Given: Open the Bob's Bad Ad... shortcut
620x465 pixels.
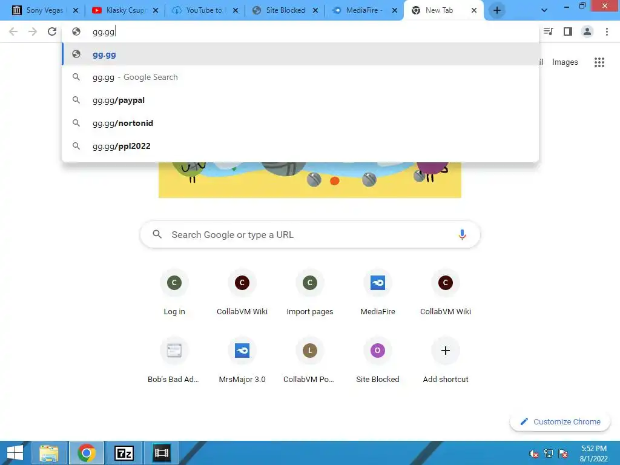Looking at the screenshot, I should point(174,360).
